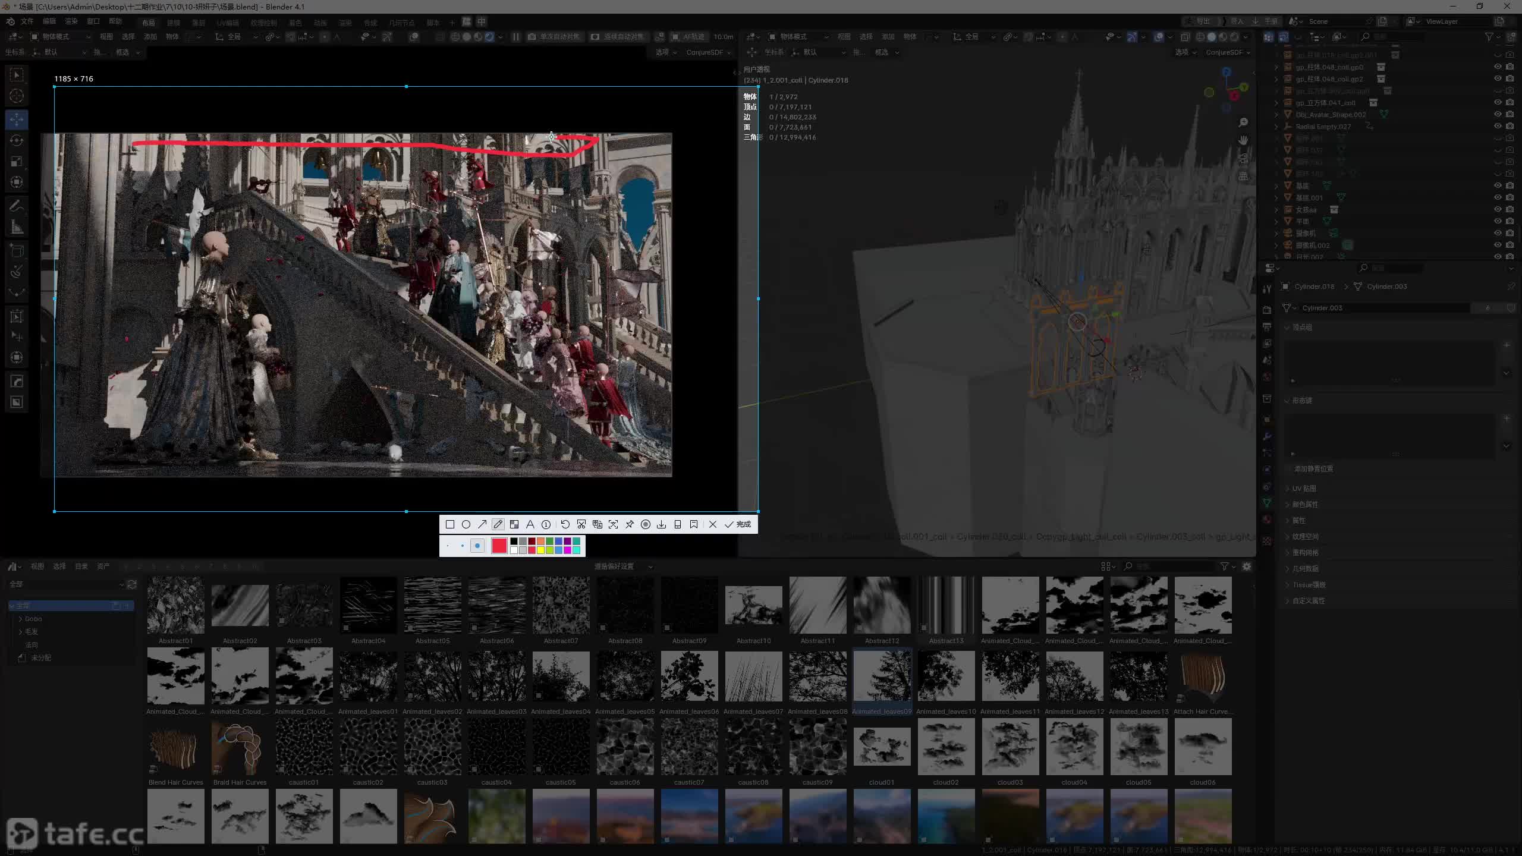The height and width of the screenshot is (856, 1522).
Task: Select the numbered marker tool
Action: coord(546,524)
